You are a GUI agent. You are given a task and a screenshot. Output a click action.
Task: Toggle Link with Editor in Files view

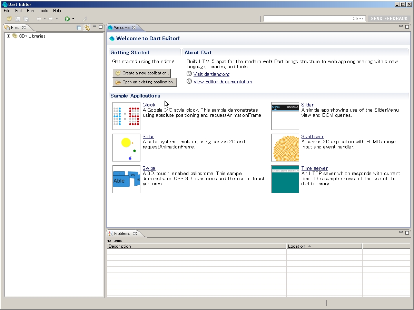(x=87, y=28)
